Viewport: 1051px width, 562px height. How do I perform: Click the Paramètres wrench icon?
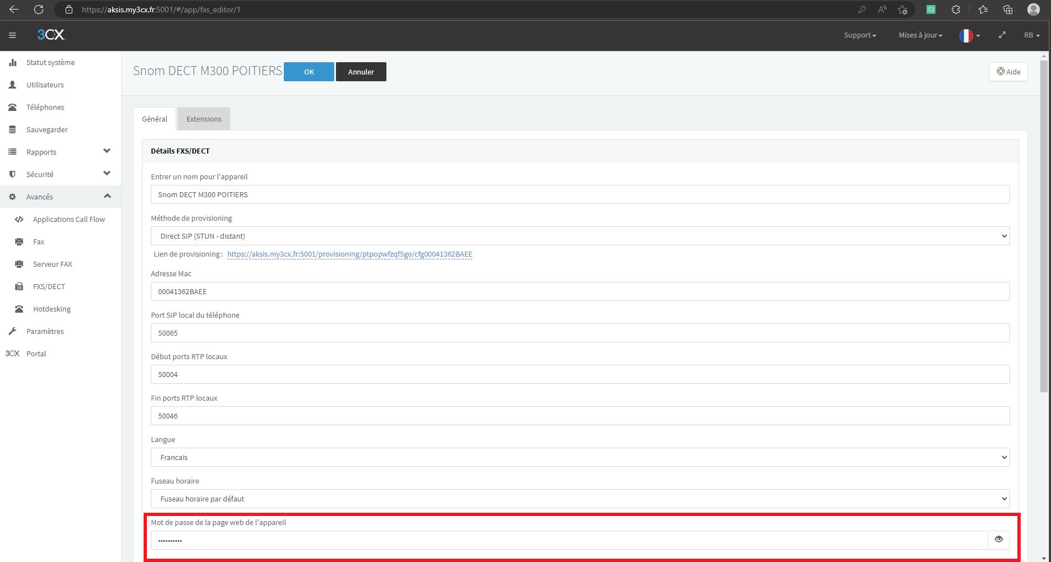pos(12,331)
